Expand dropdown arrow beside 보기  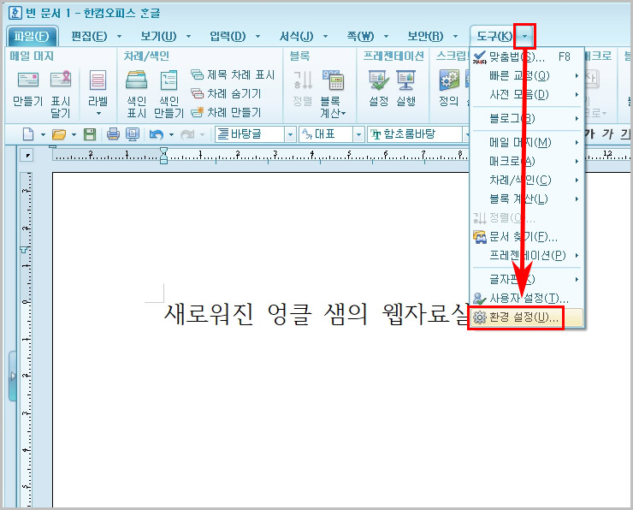coord(188,36)
